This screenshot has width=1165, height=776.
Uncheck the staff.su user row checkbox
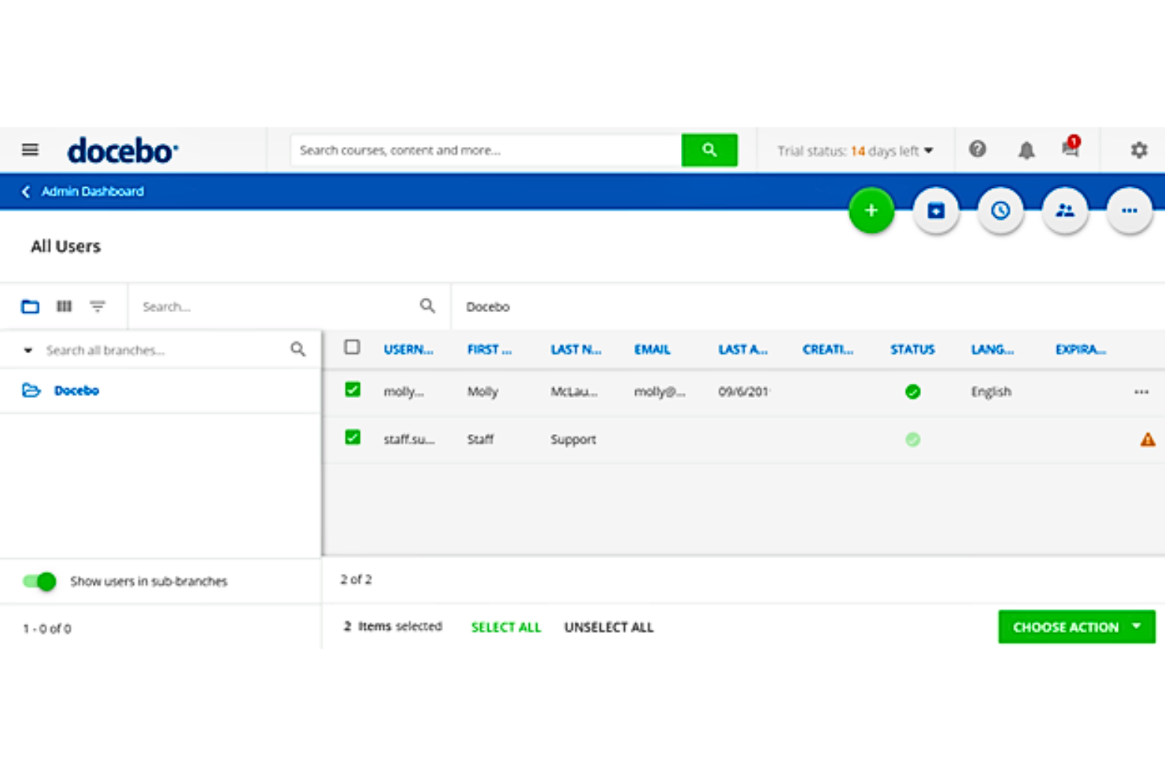click(353, 438)
